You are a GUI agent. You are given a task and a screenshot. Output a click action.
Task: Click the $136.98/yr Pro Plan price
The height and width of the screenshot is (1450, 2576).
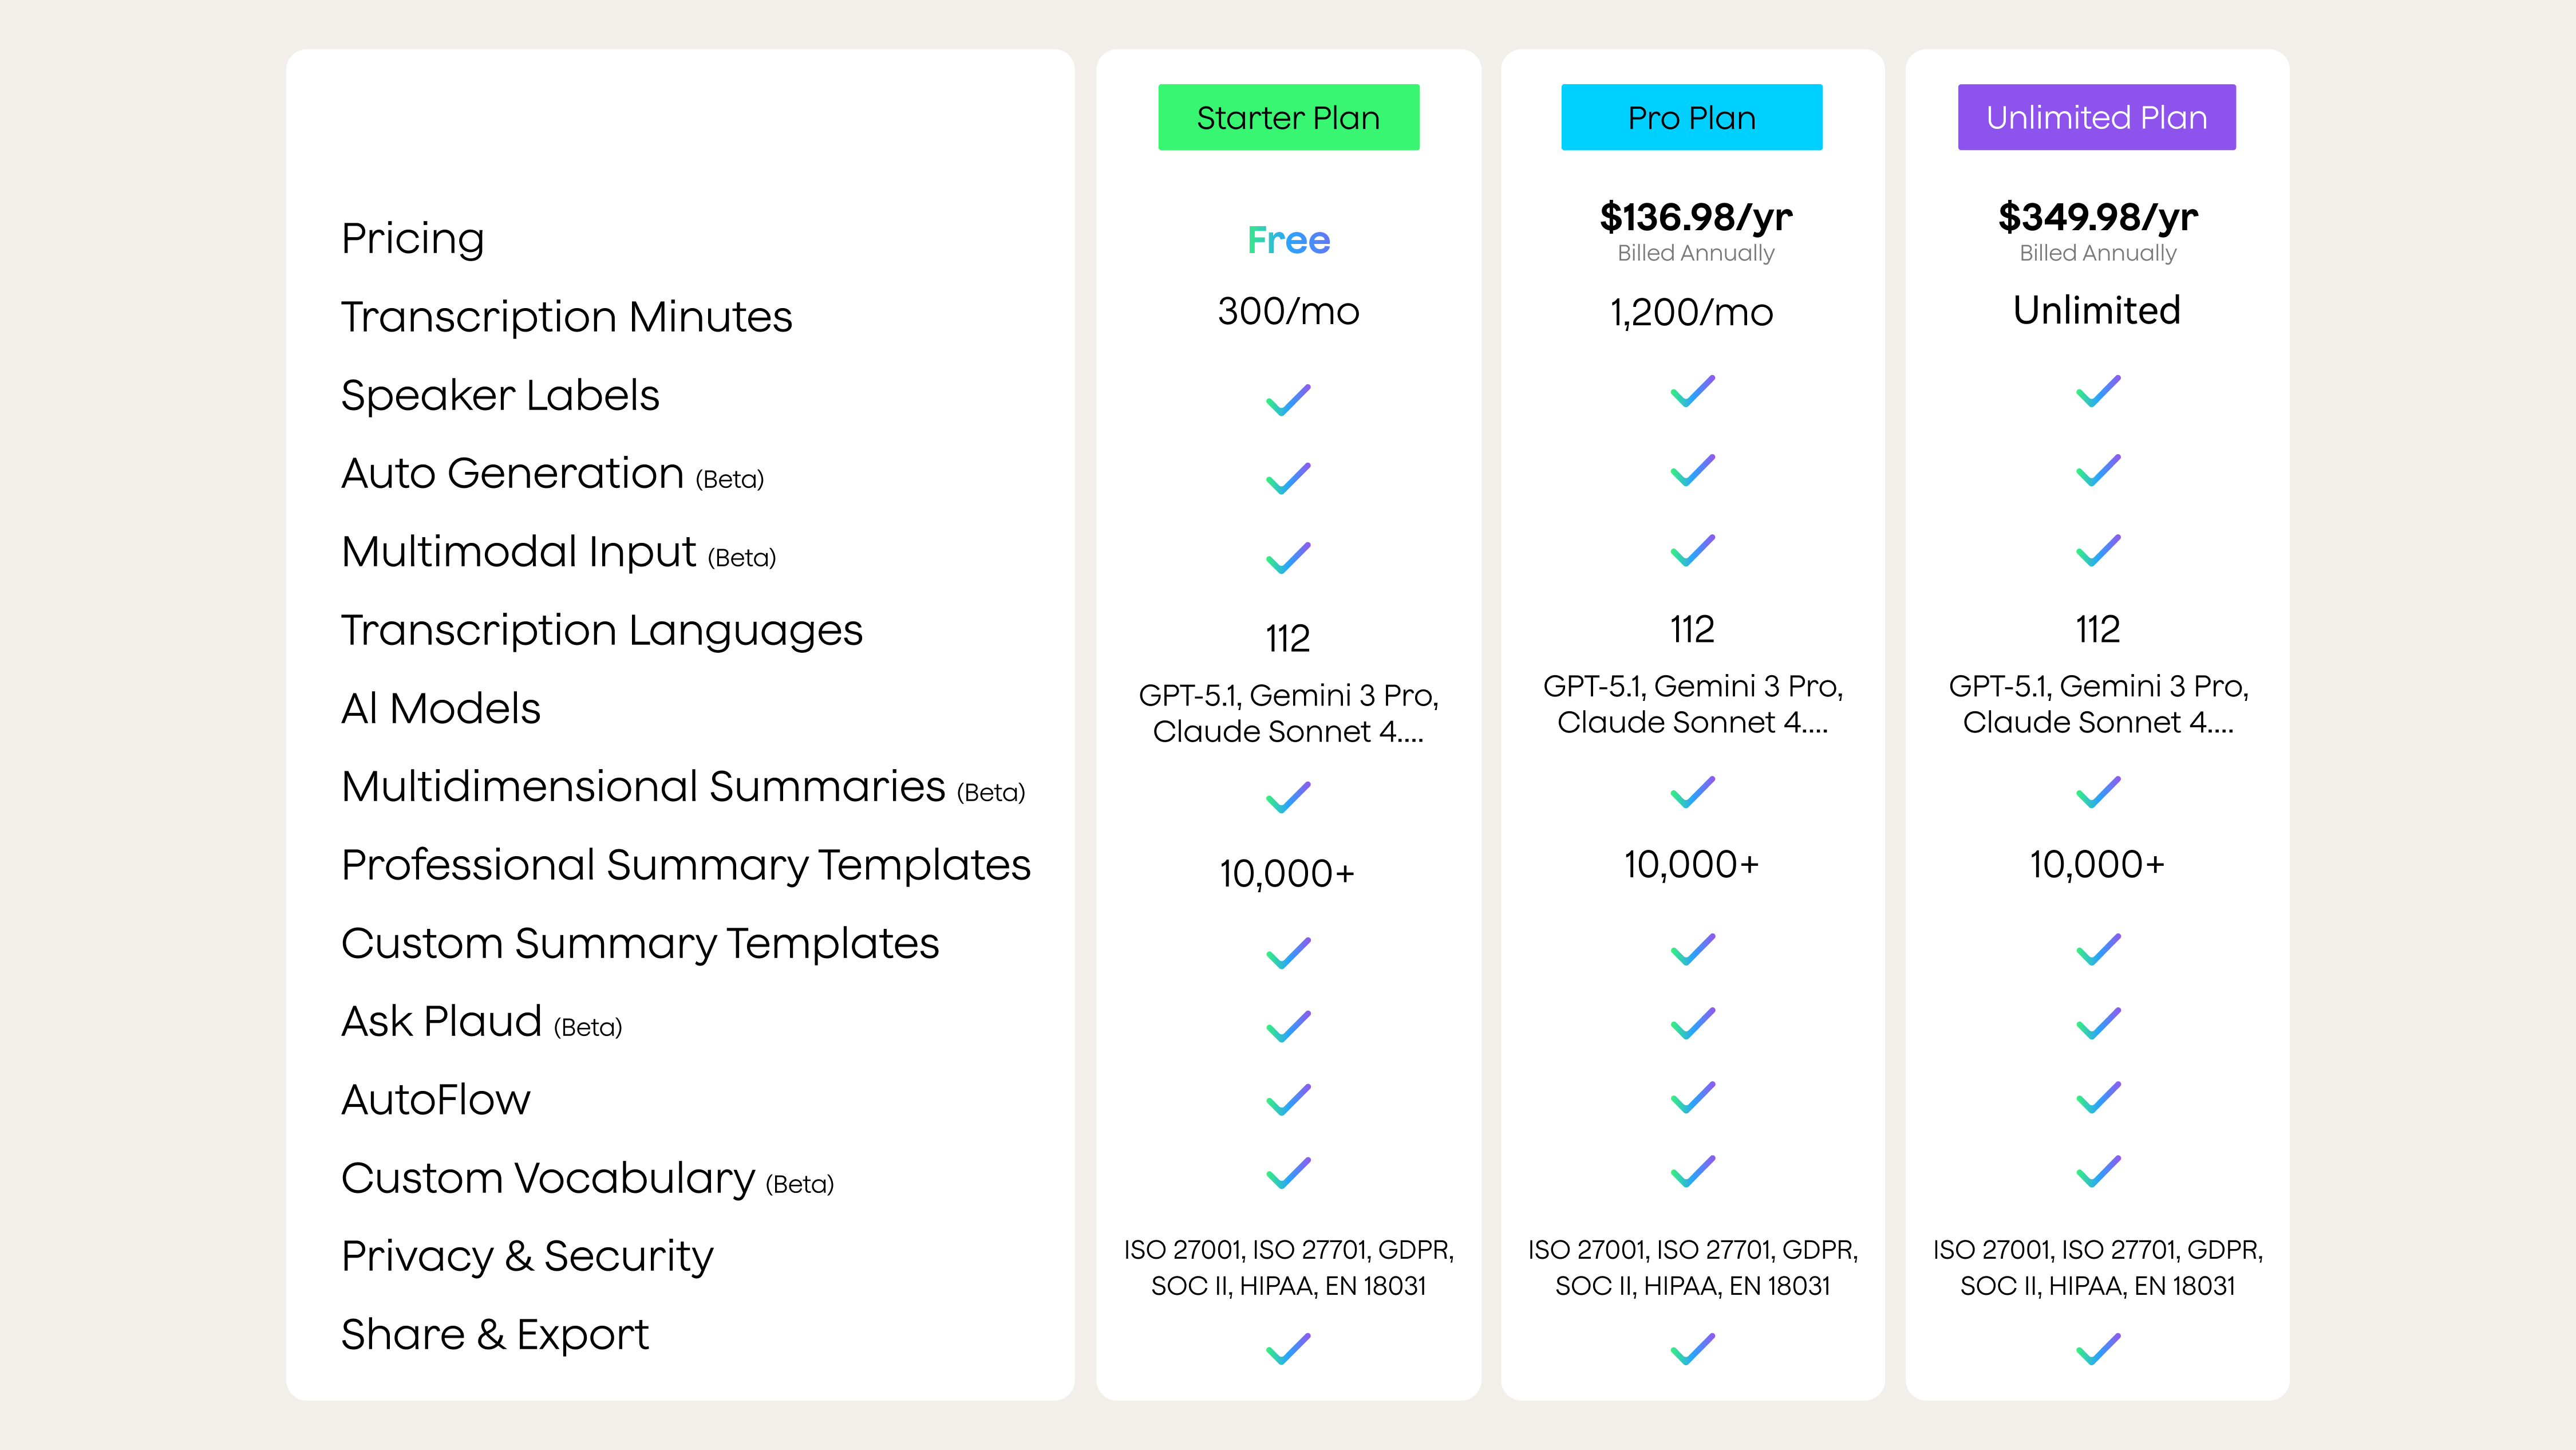coord(1695,217)
